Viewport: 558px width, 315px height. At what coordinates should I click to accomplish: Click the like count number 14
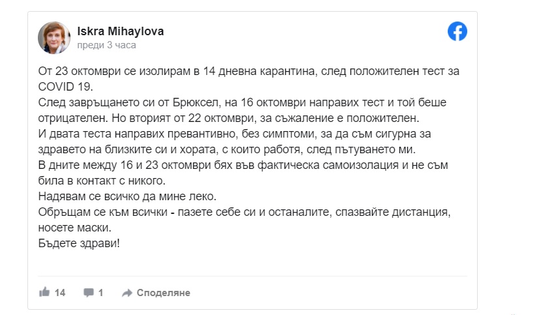click(60, 293)
